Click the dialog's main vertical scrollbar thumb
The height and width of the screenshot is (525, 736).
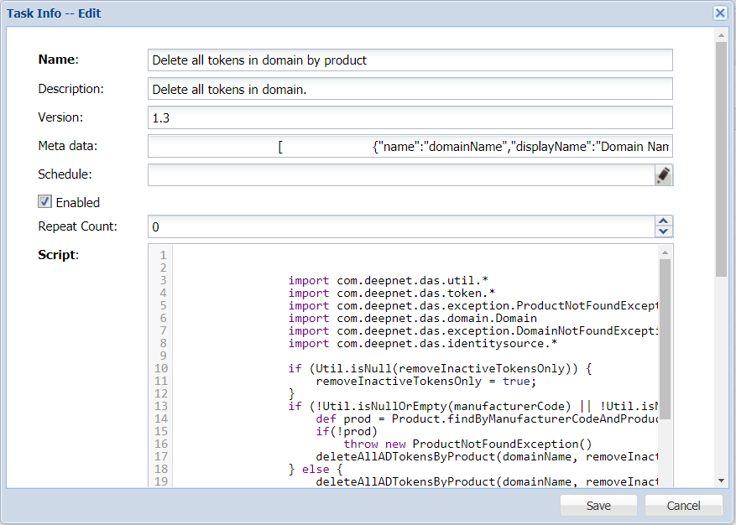click(721, 159)
